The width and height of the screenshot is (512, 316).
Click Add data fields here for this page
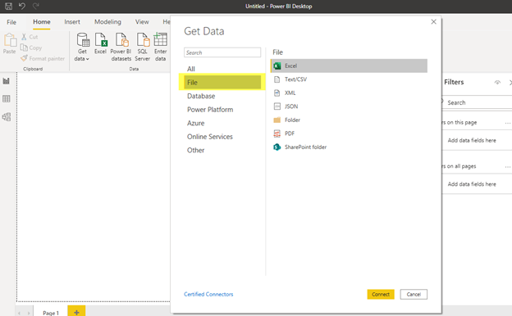(x=472, y=141)
